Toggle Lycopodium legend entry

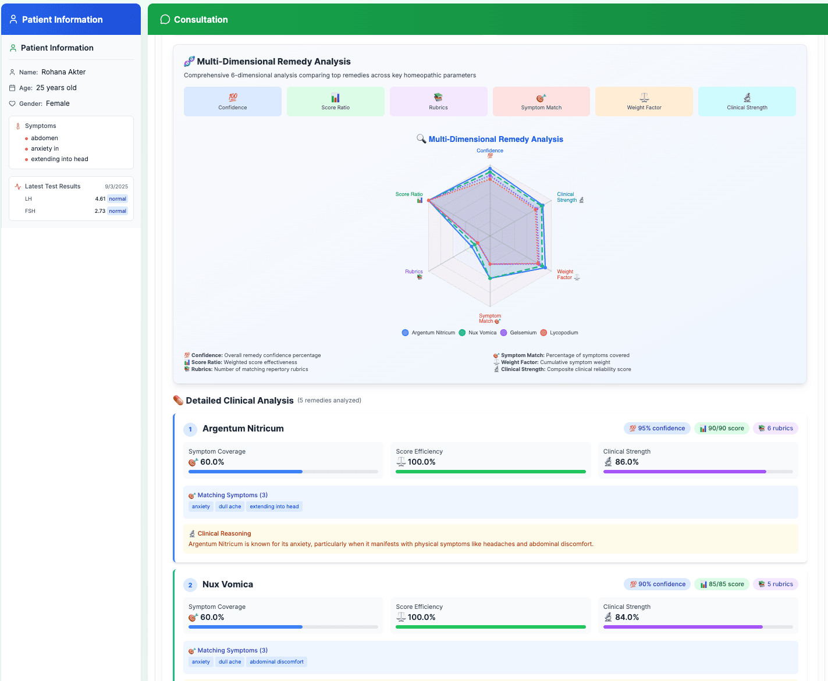point(559,333)
